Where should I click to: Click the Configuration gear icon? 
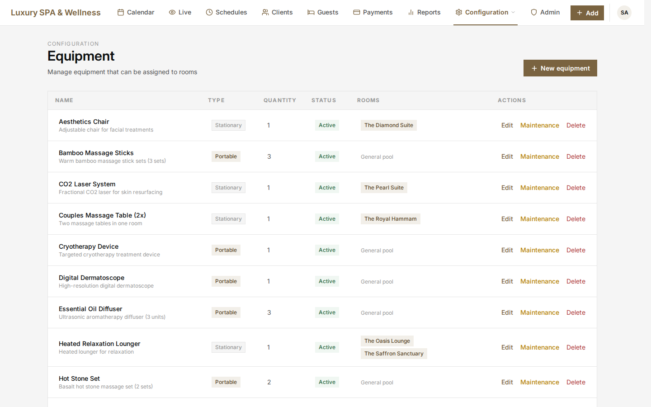click(x=459, y=12)
